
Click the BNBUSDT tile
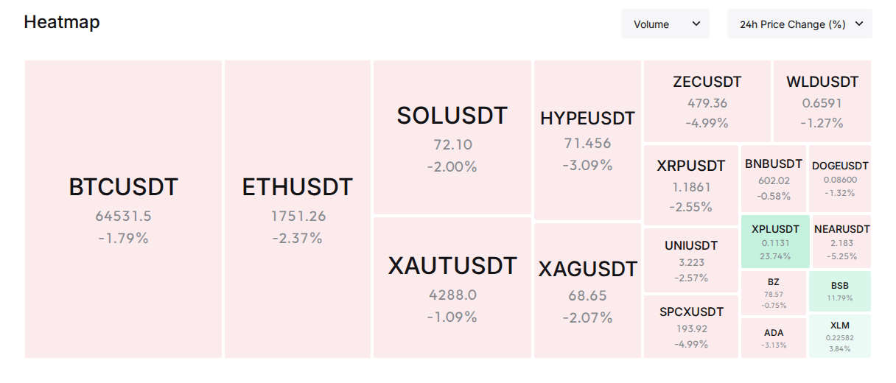774,178
